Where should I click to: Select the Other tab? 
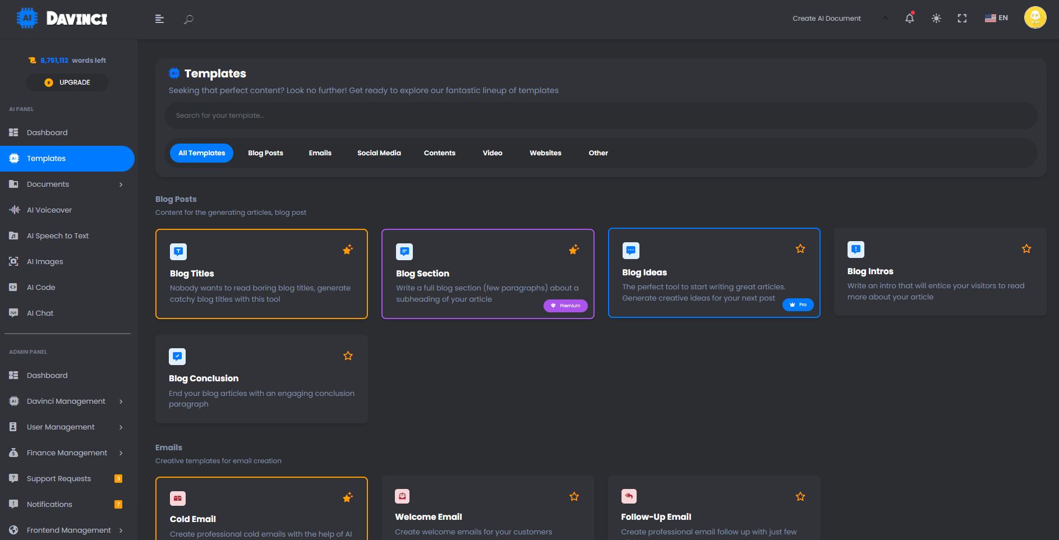[x=598, y=153]
